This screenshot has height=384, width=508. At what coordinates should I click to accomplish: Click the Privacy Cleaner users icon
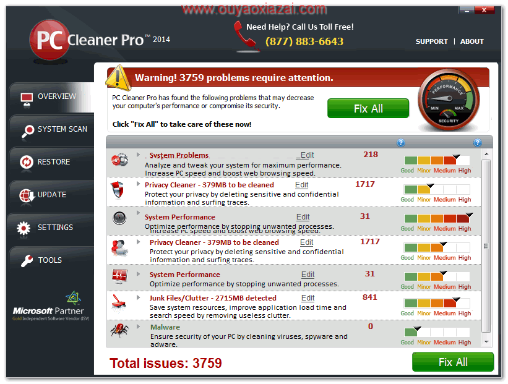click(x=119, y=248)
